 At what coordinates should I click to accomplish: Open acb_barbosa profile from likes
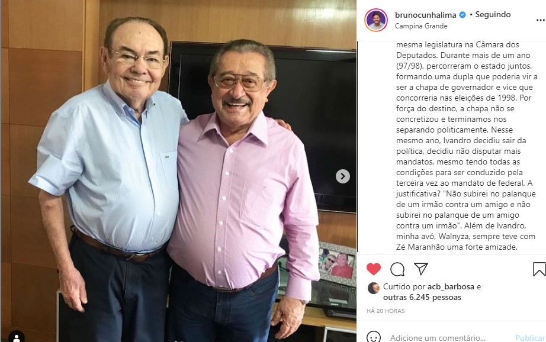pyautogui.click(x=451, y=287)
